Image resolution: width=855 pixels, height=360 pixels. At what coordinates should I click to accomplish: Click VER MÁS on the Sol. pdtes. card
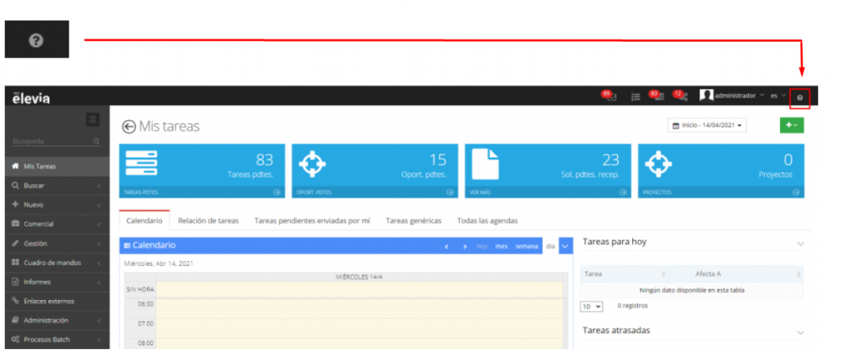click(479, 192)
